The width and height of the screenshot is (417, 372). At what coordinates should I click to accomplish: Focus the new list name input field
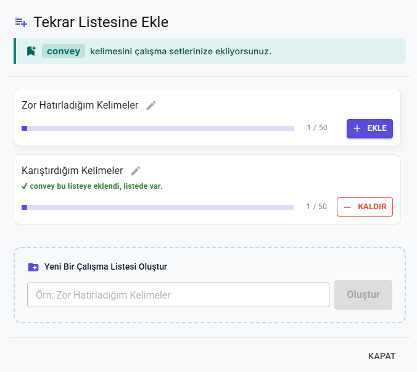tap(178, 295)
